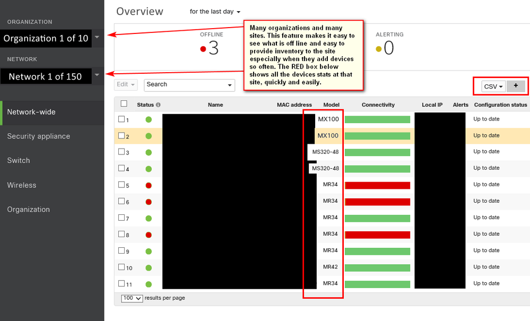Image resolution: width=530 pixels, height=321 pixels.
Task: Check the checkbox for row 11
Action: click(121, 283)
